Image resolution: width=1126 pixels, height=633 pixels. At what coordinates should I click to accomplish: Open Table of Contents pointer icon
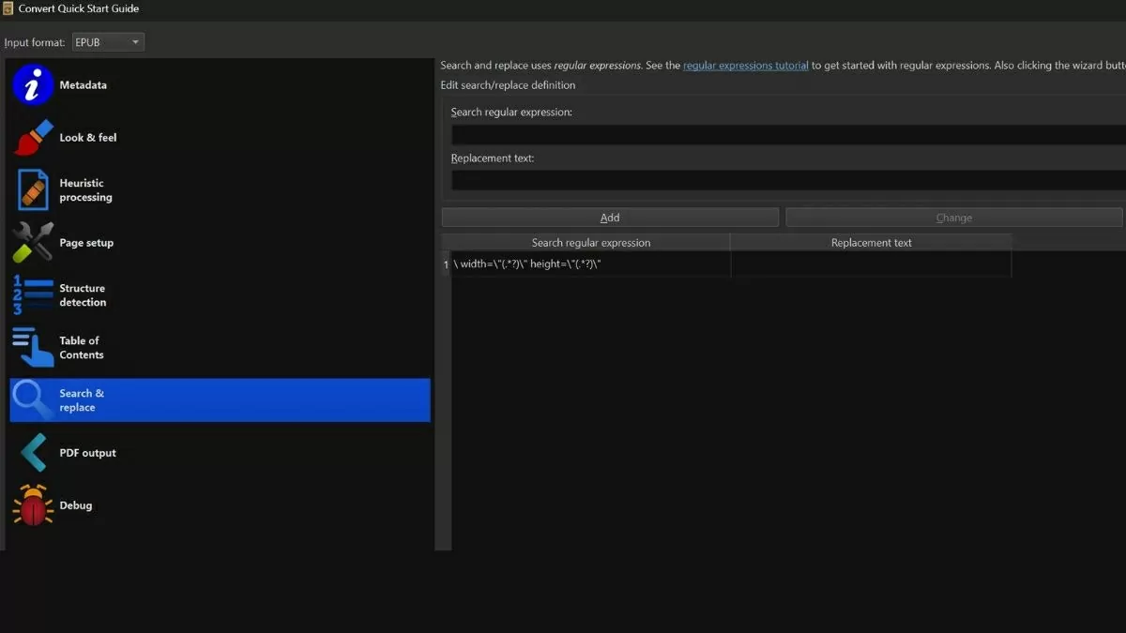tap(33, 348)
